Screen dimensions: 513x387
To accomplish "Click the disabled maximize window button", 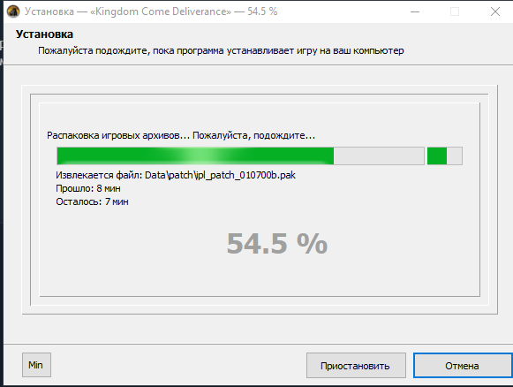I will pos(455,11).
